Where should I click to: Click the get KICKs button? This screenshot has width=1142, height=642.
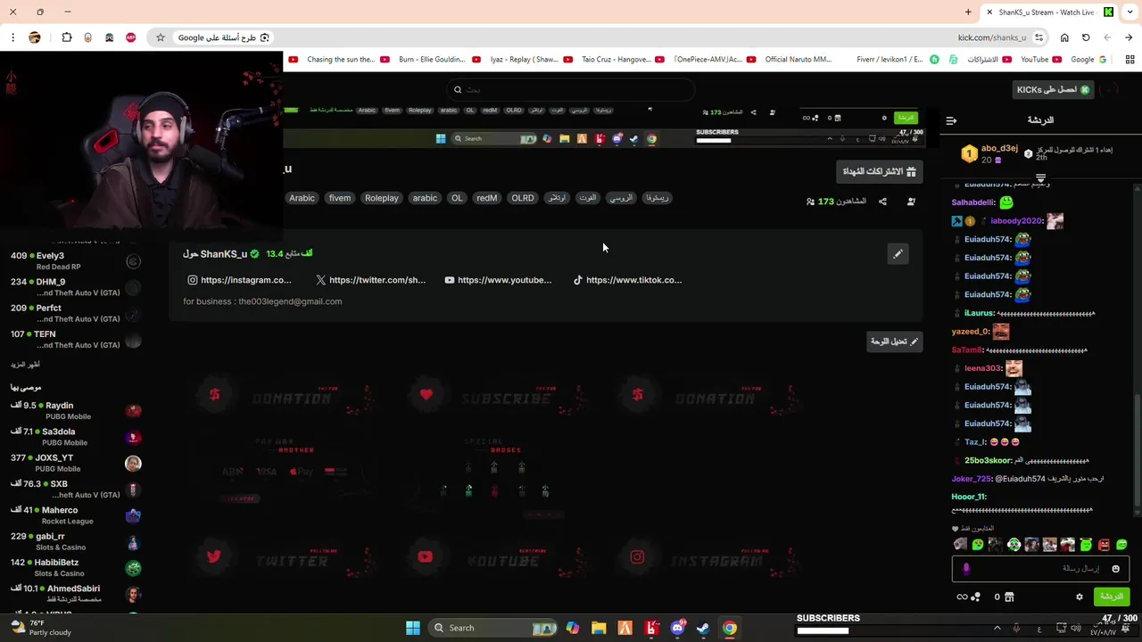click(1054, 90)
